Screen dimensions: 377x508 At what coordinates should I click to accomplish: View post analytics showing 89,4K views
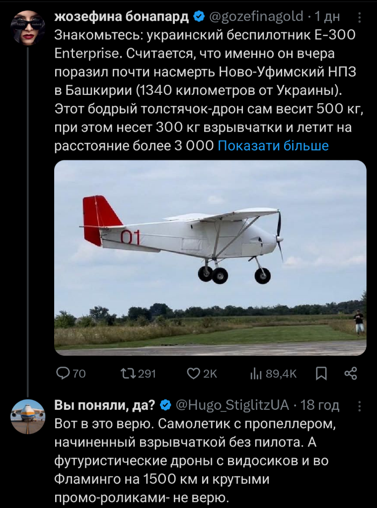point(256,374)
